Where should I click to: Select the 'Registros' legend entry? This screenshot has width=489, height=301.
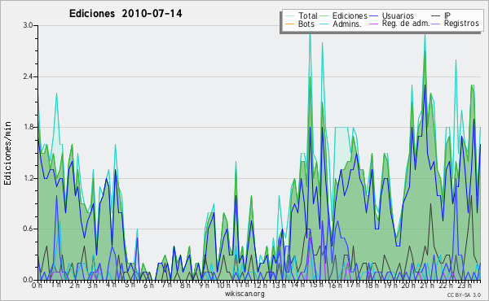coord(461,24)
